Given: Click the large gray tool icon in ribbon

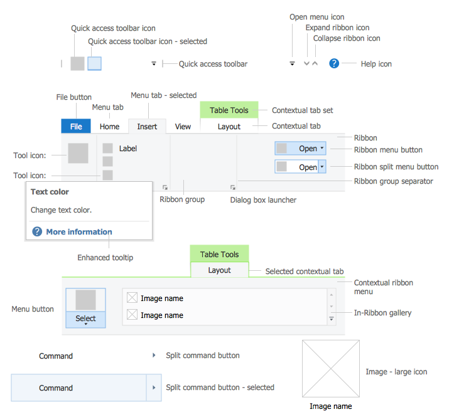Looking at the screenshot, I should 78,154.
